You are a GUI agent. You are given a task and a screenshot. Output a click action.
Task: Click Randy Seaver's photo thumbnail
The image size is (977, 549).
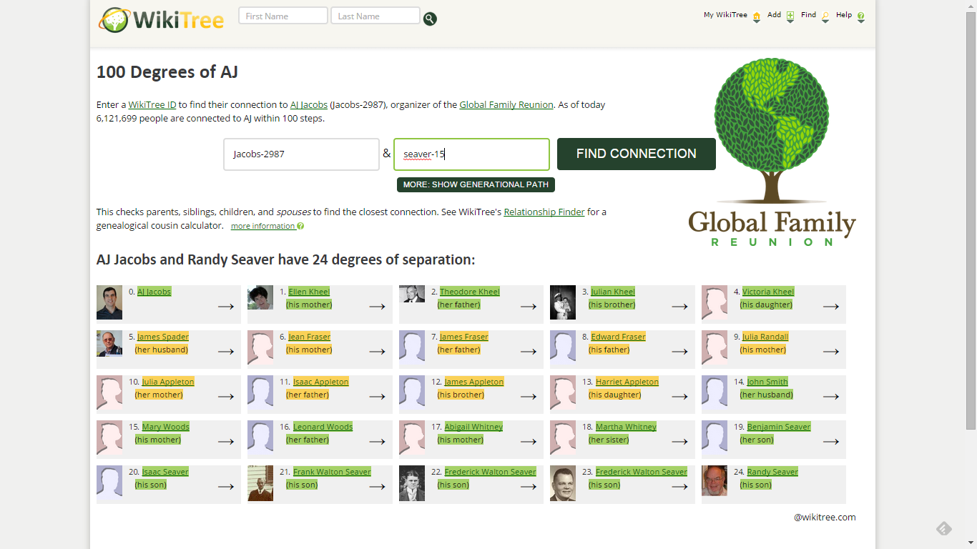point(715,481)
